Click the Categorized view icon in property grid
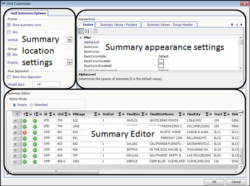The width and height of the screenshot is (250, 186). 82,31
